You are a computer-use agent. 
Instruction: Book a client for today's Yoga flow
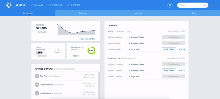tap(169, 49)
